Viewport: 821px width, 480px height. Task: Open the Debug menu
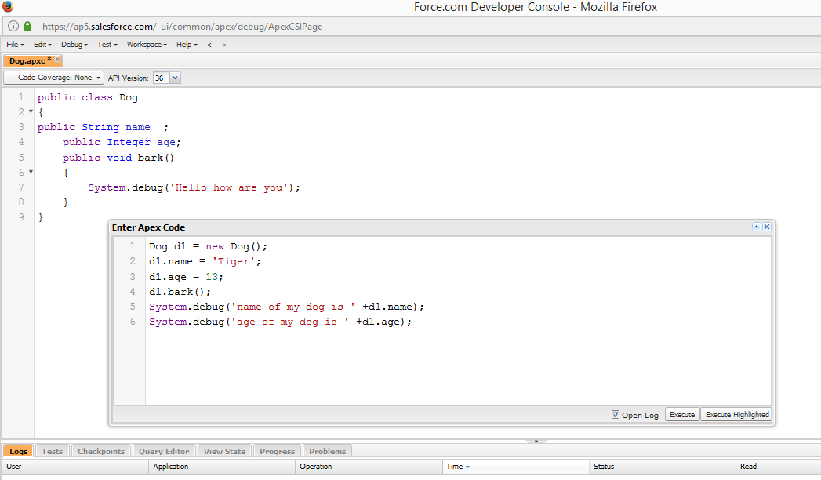74,45
